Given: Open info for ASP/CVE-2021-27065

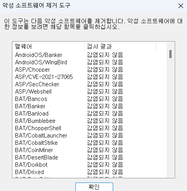Looking at the screenshot, I should click(44, 77).
